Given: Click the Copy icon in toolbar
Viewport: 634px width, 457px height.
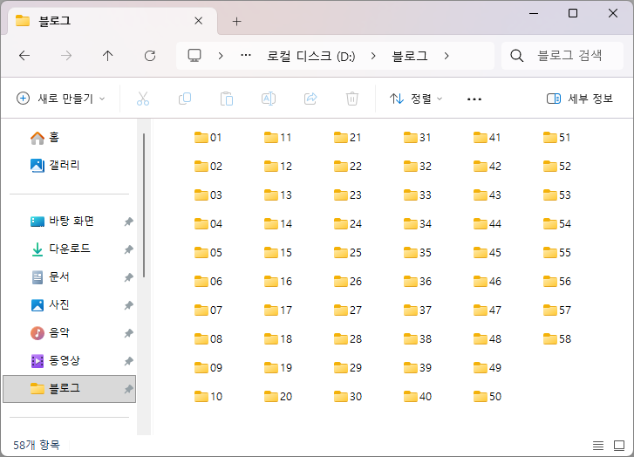Looking at the screenshot, I should [185, 99].
